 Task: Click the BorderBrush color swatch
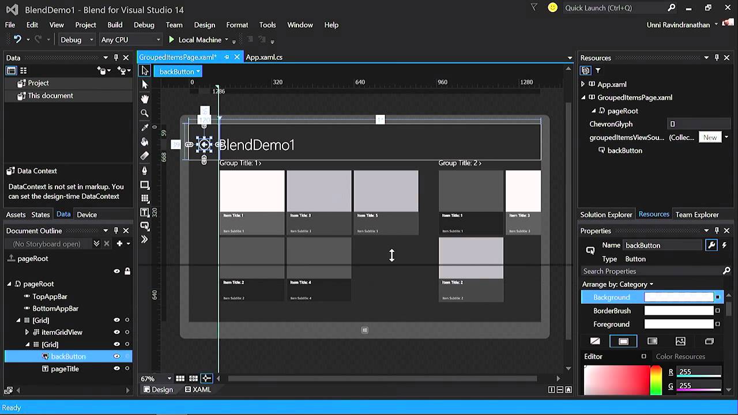679,311
